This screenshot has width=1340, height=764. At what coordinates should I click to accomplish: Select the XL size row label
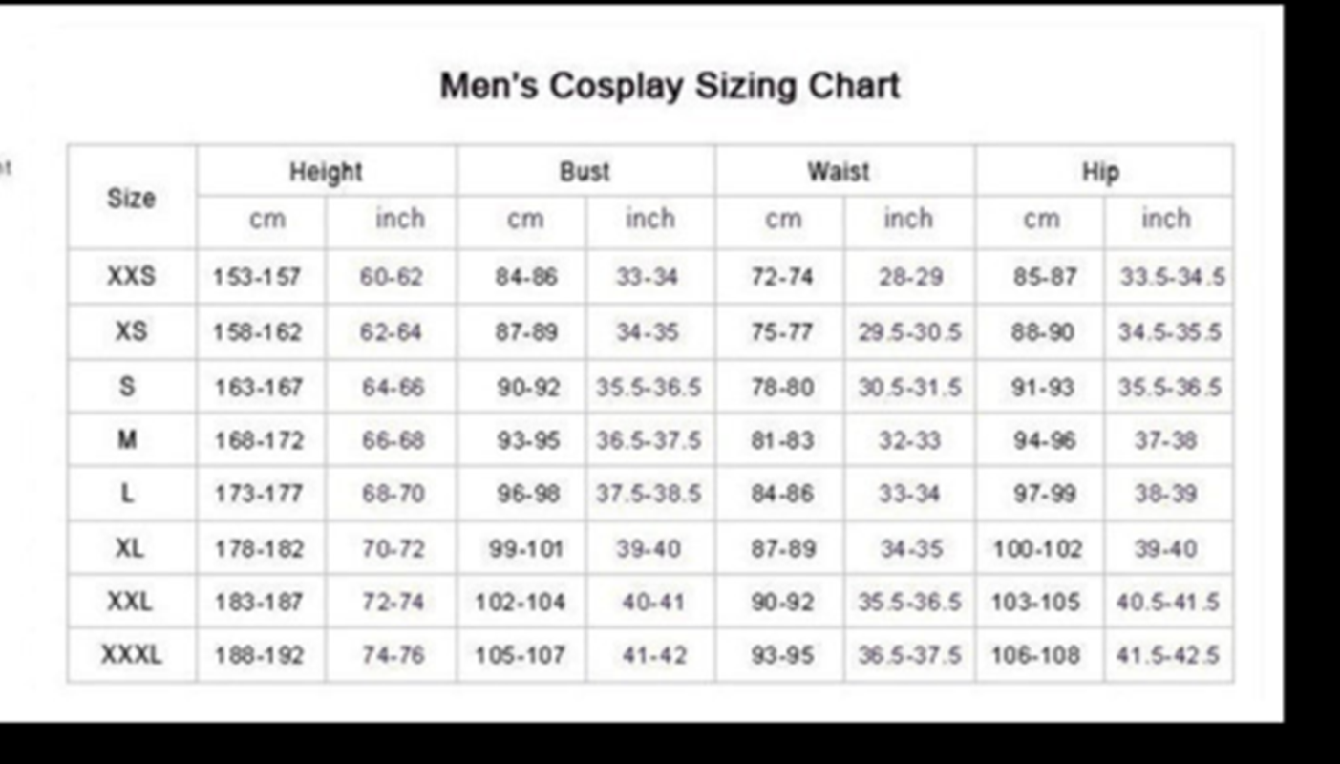(130, 549)
